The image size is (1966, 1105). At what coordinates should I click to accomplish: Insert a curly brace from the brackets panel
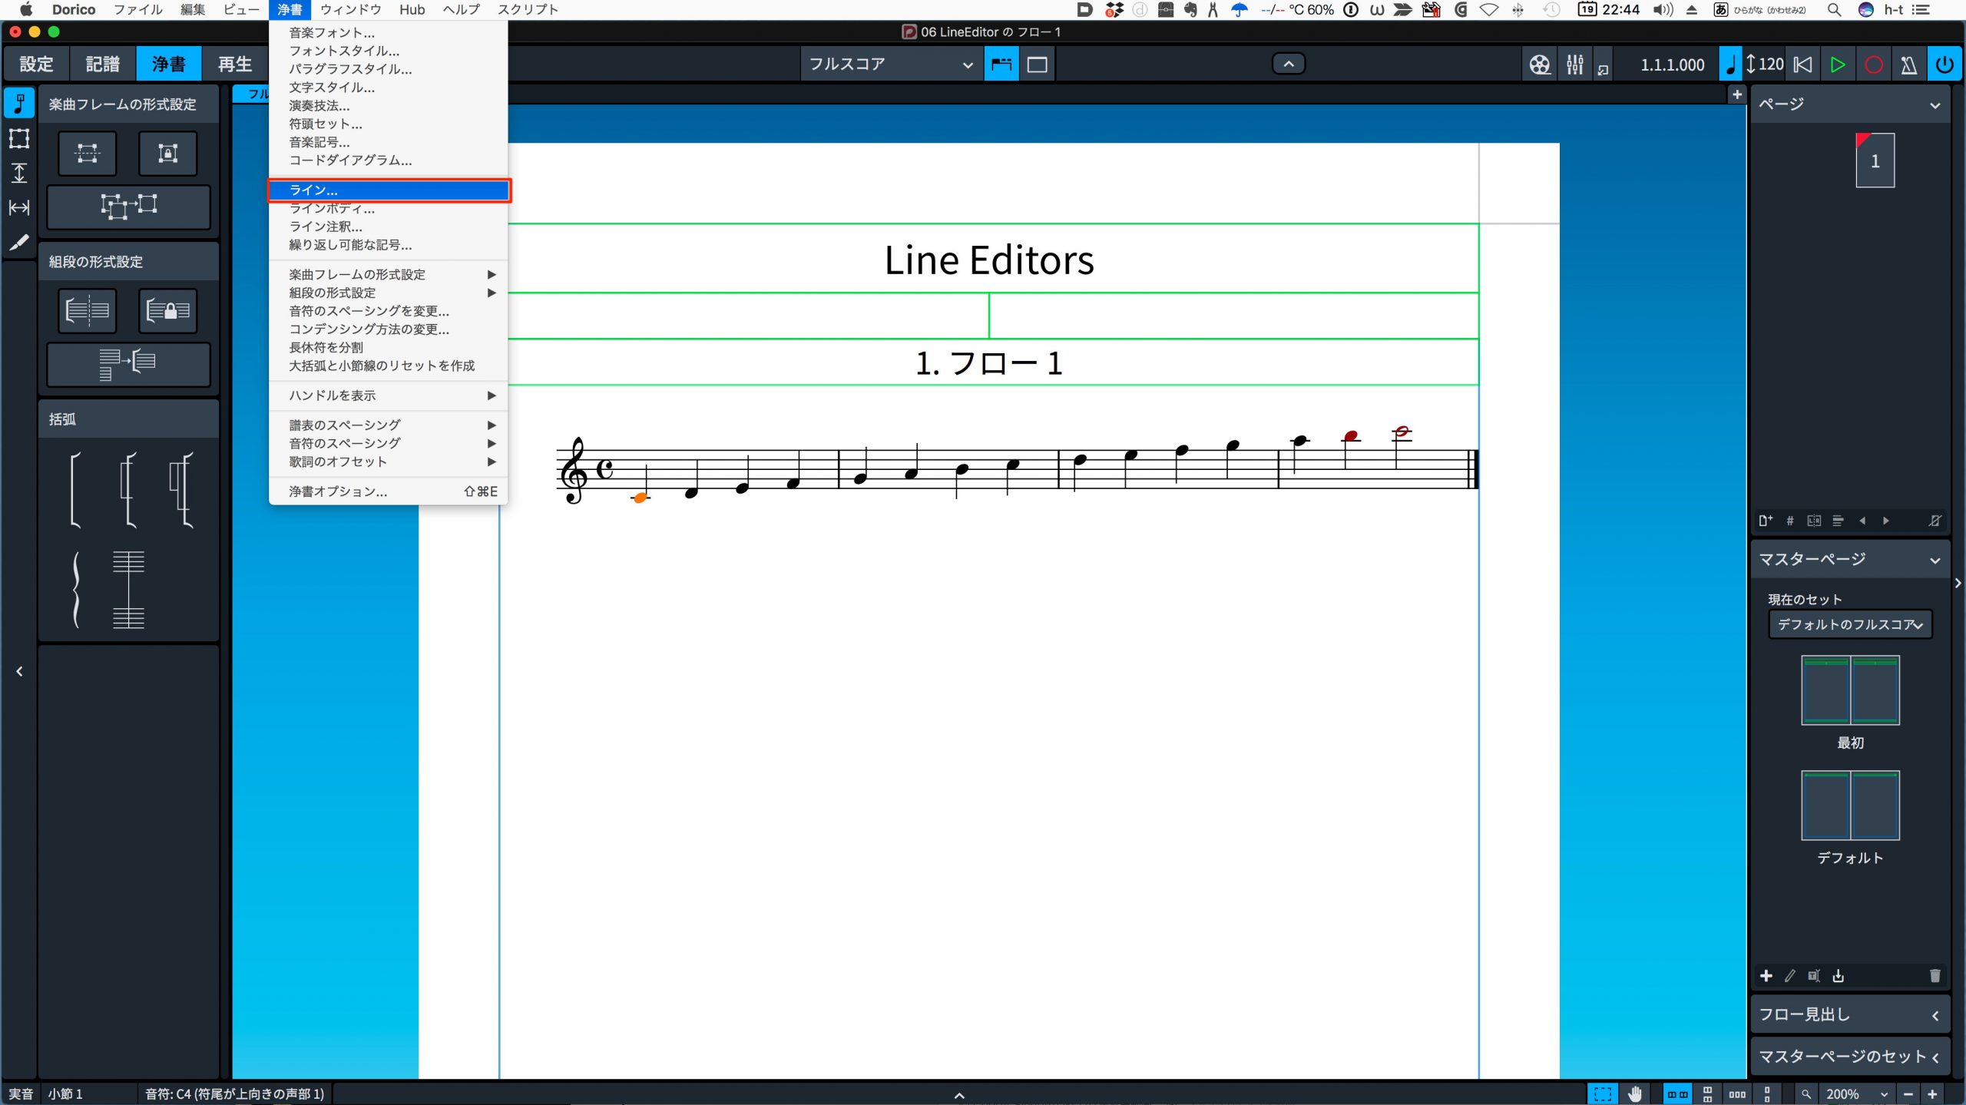pyautogui.click(x=75, y=590)
